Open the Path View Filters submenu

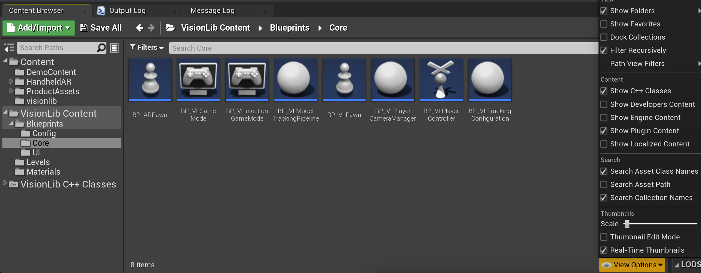click(650, 64)
